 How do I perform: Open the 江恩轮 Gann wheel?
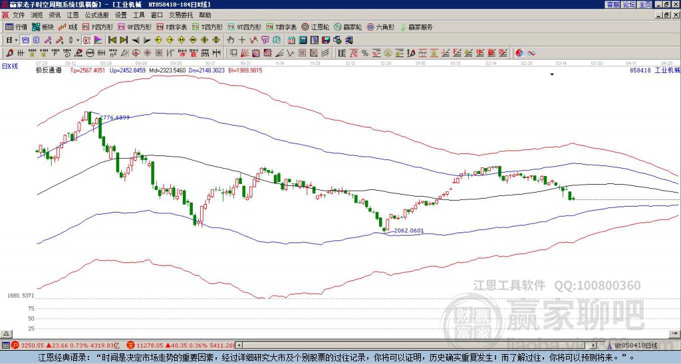tap(315, 27)
